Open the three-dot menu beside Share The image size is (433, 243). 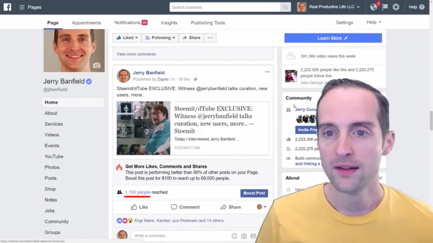click(x=210, y=38)
